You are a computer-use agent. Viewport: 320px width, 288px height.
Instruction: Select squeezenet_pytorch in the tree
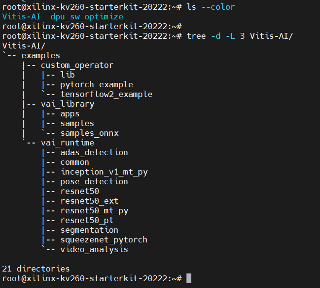click(x=104, y=240)
